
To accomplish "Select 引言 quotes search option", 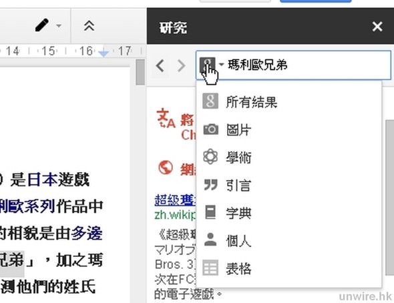I will click(x=289, y=185).
